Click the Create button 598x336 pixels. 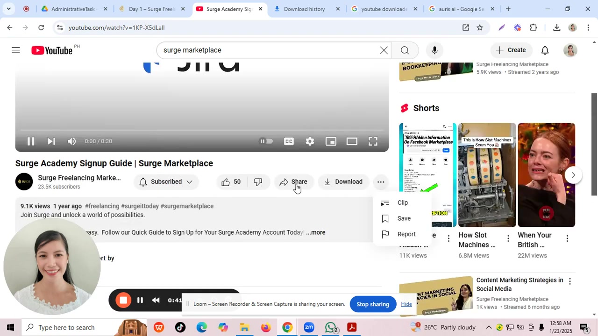click(x=511, y=50)
